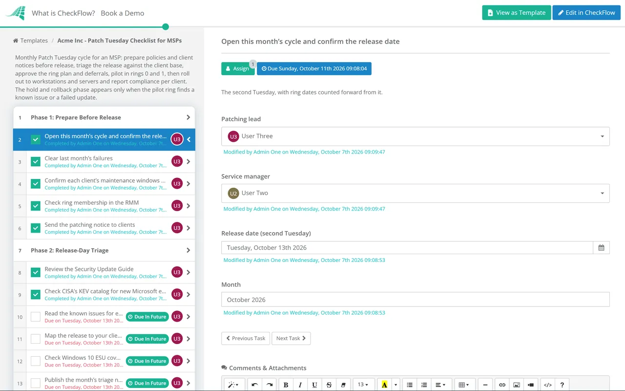Viewport: 625px width, 391px height.
Task: Click the eraser clear-formatting icon
Action: coord(343,385)
